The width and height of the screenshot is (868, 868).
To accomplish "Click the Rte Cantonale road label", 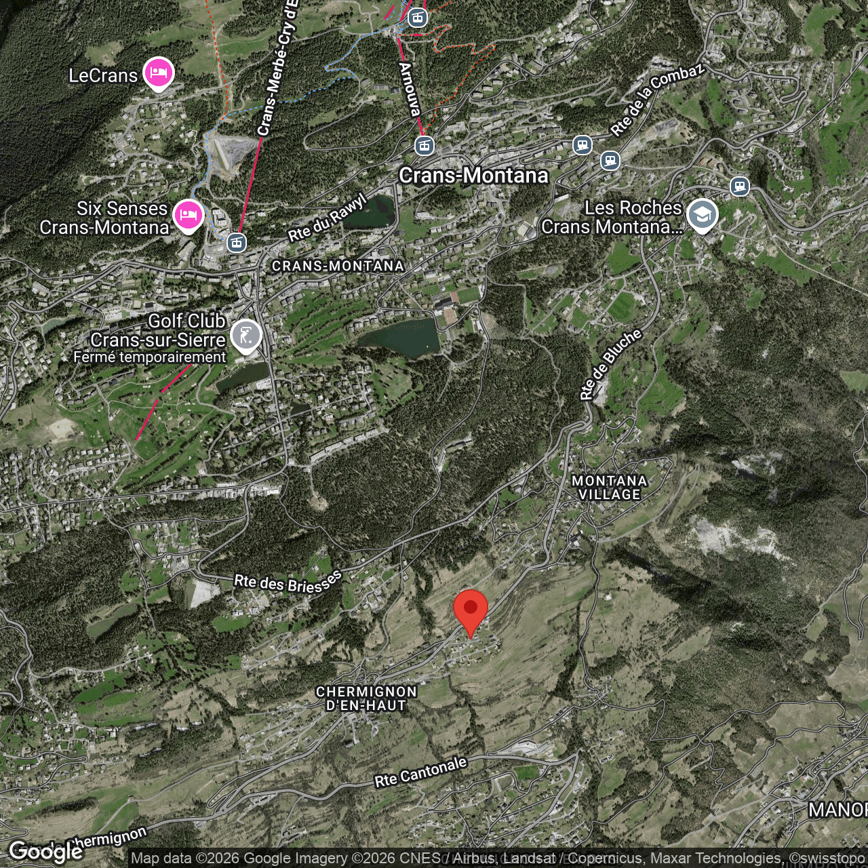I will pyautogui.click(x=420, y=772).
